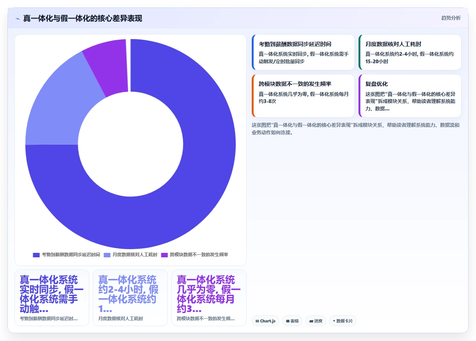
Task: Click the Chart.js tag at the bottom
Action: [266, 321]
